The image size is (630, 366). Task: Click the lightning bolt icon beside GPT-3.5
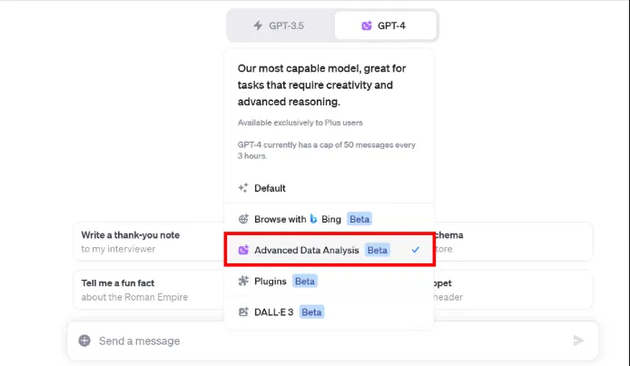point(258,25)
